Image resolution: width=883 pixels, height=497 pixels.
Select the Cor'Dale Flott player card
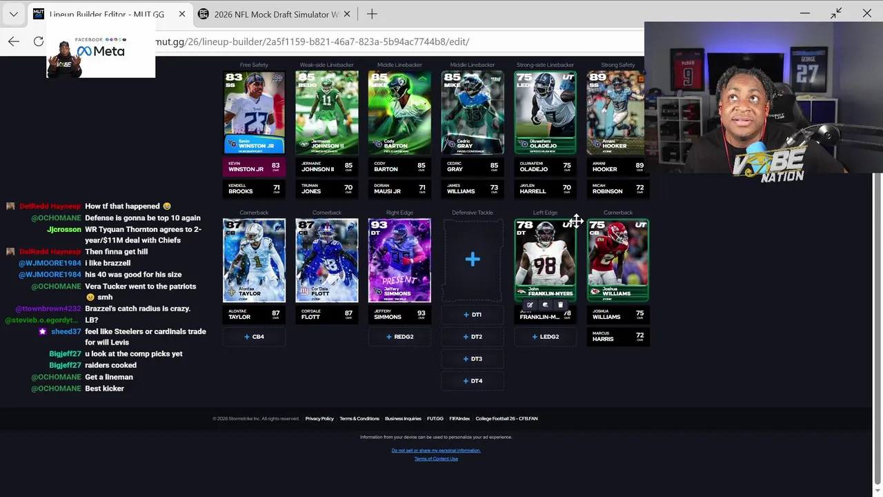click(x=327, y=260)
